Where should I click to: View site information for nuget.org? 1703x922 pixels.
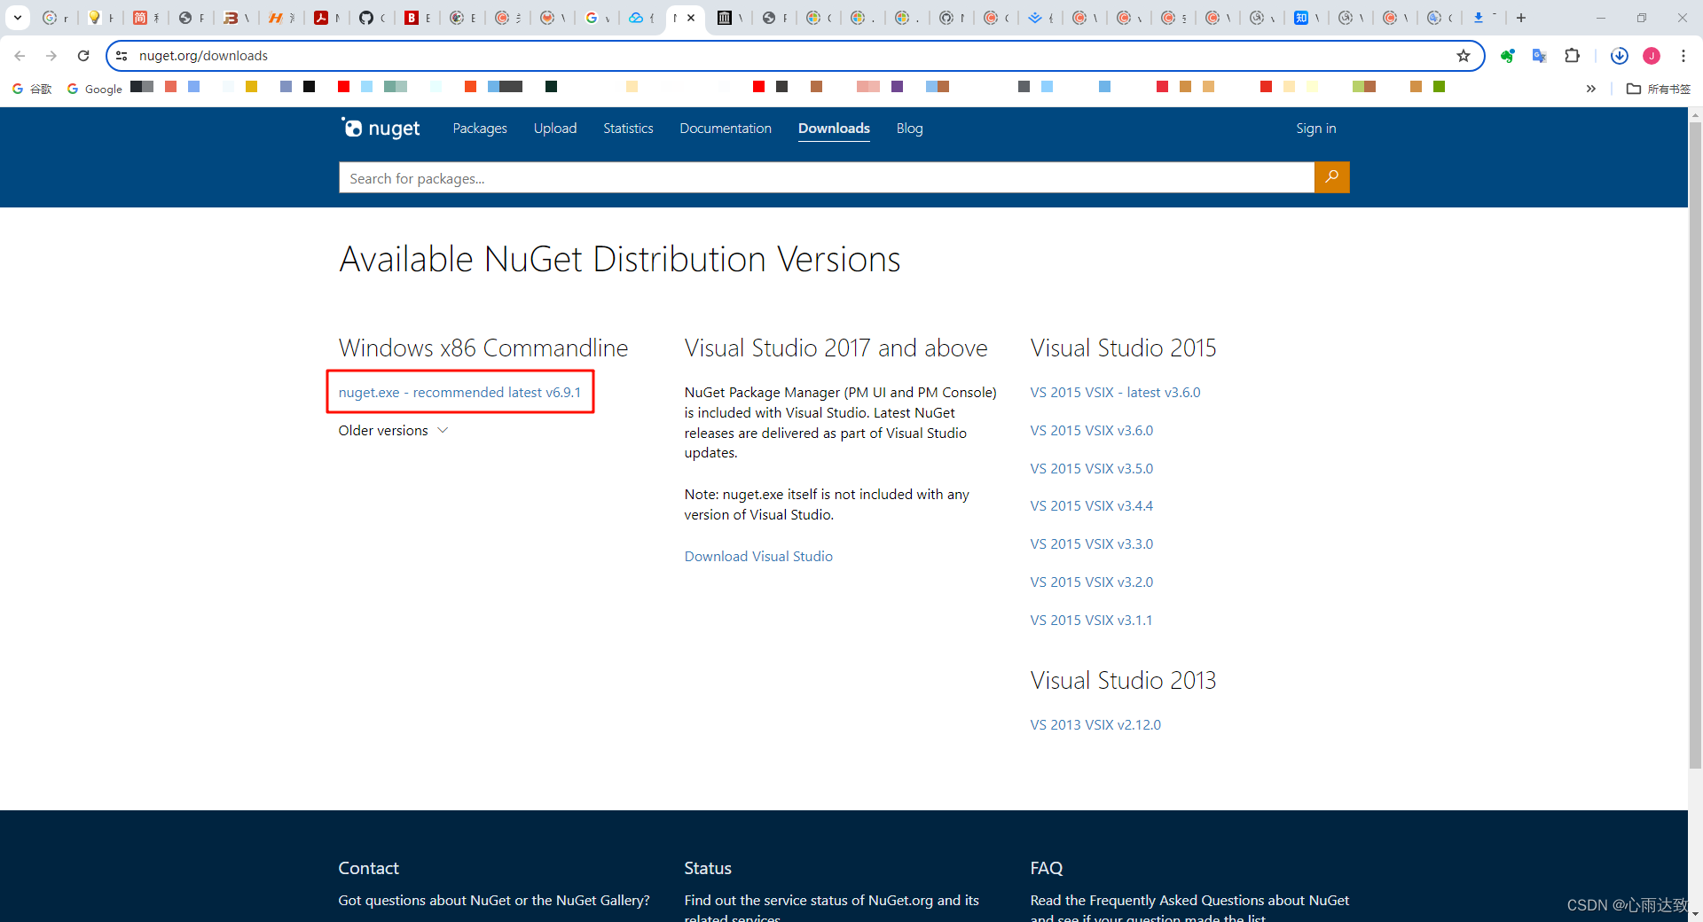(x=122, y=56)
